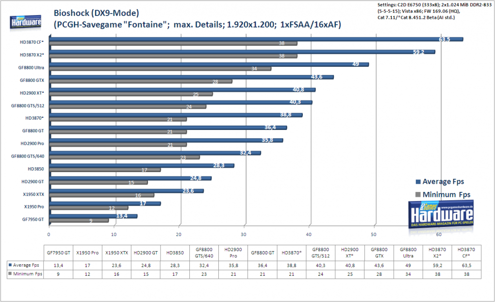Image resolution: width=495 pixels, height=302 pixels.
Task: Click the GF8800 GTS/512 axis label
Action: point(28,106)
